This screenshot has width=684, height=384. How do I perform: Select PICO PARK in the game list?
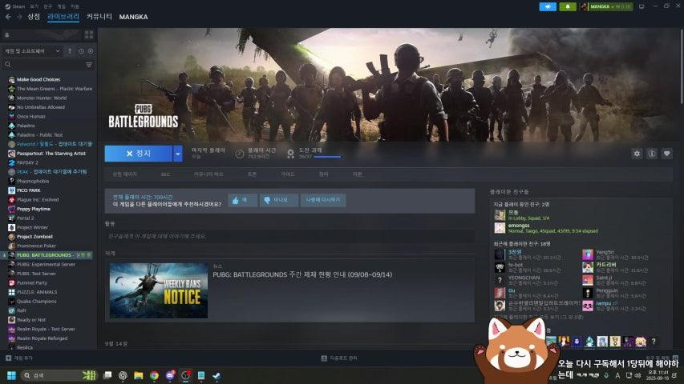[28, 190]
